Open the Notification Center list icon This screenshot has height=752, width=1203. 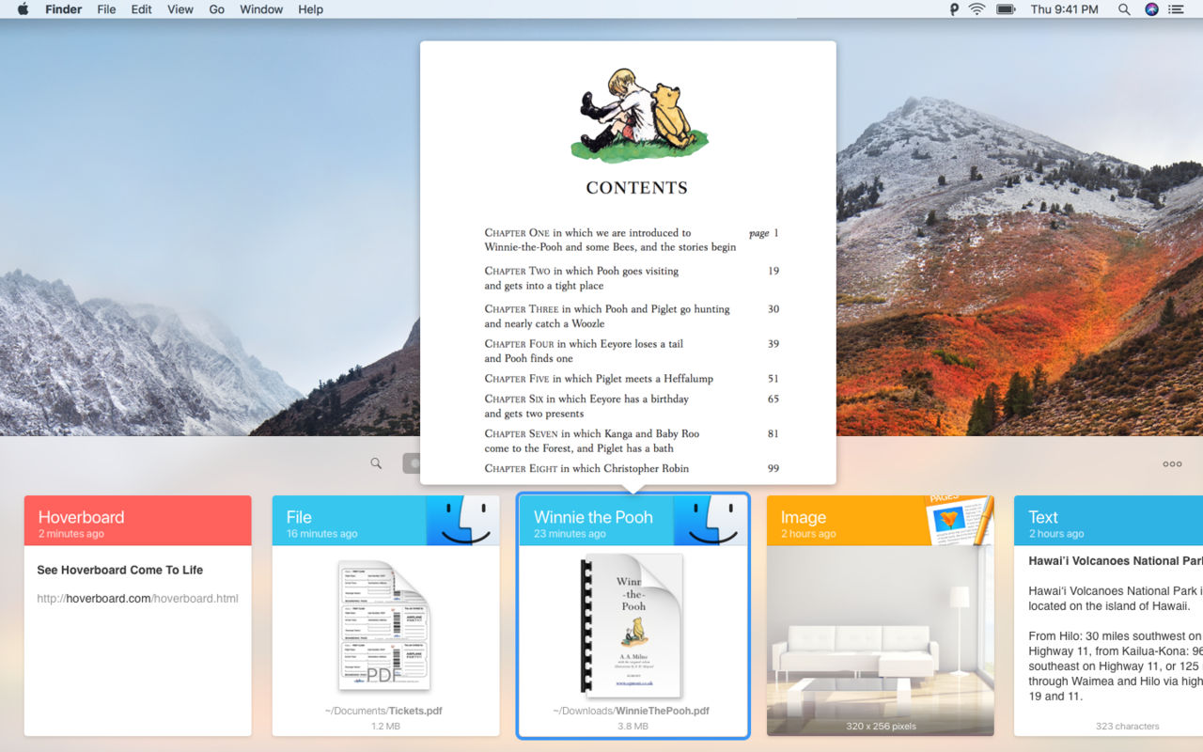tap(1176, 9)
